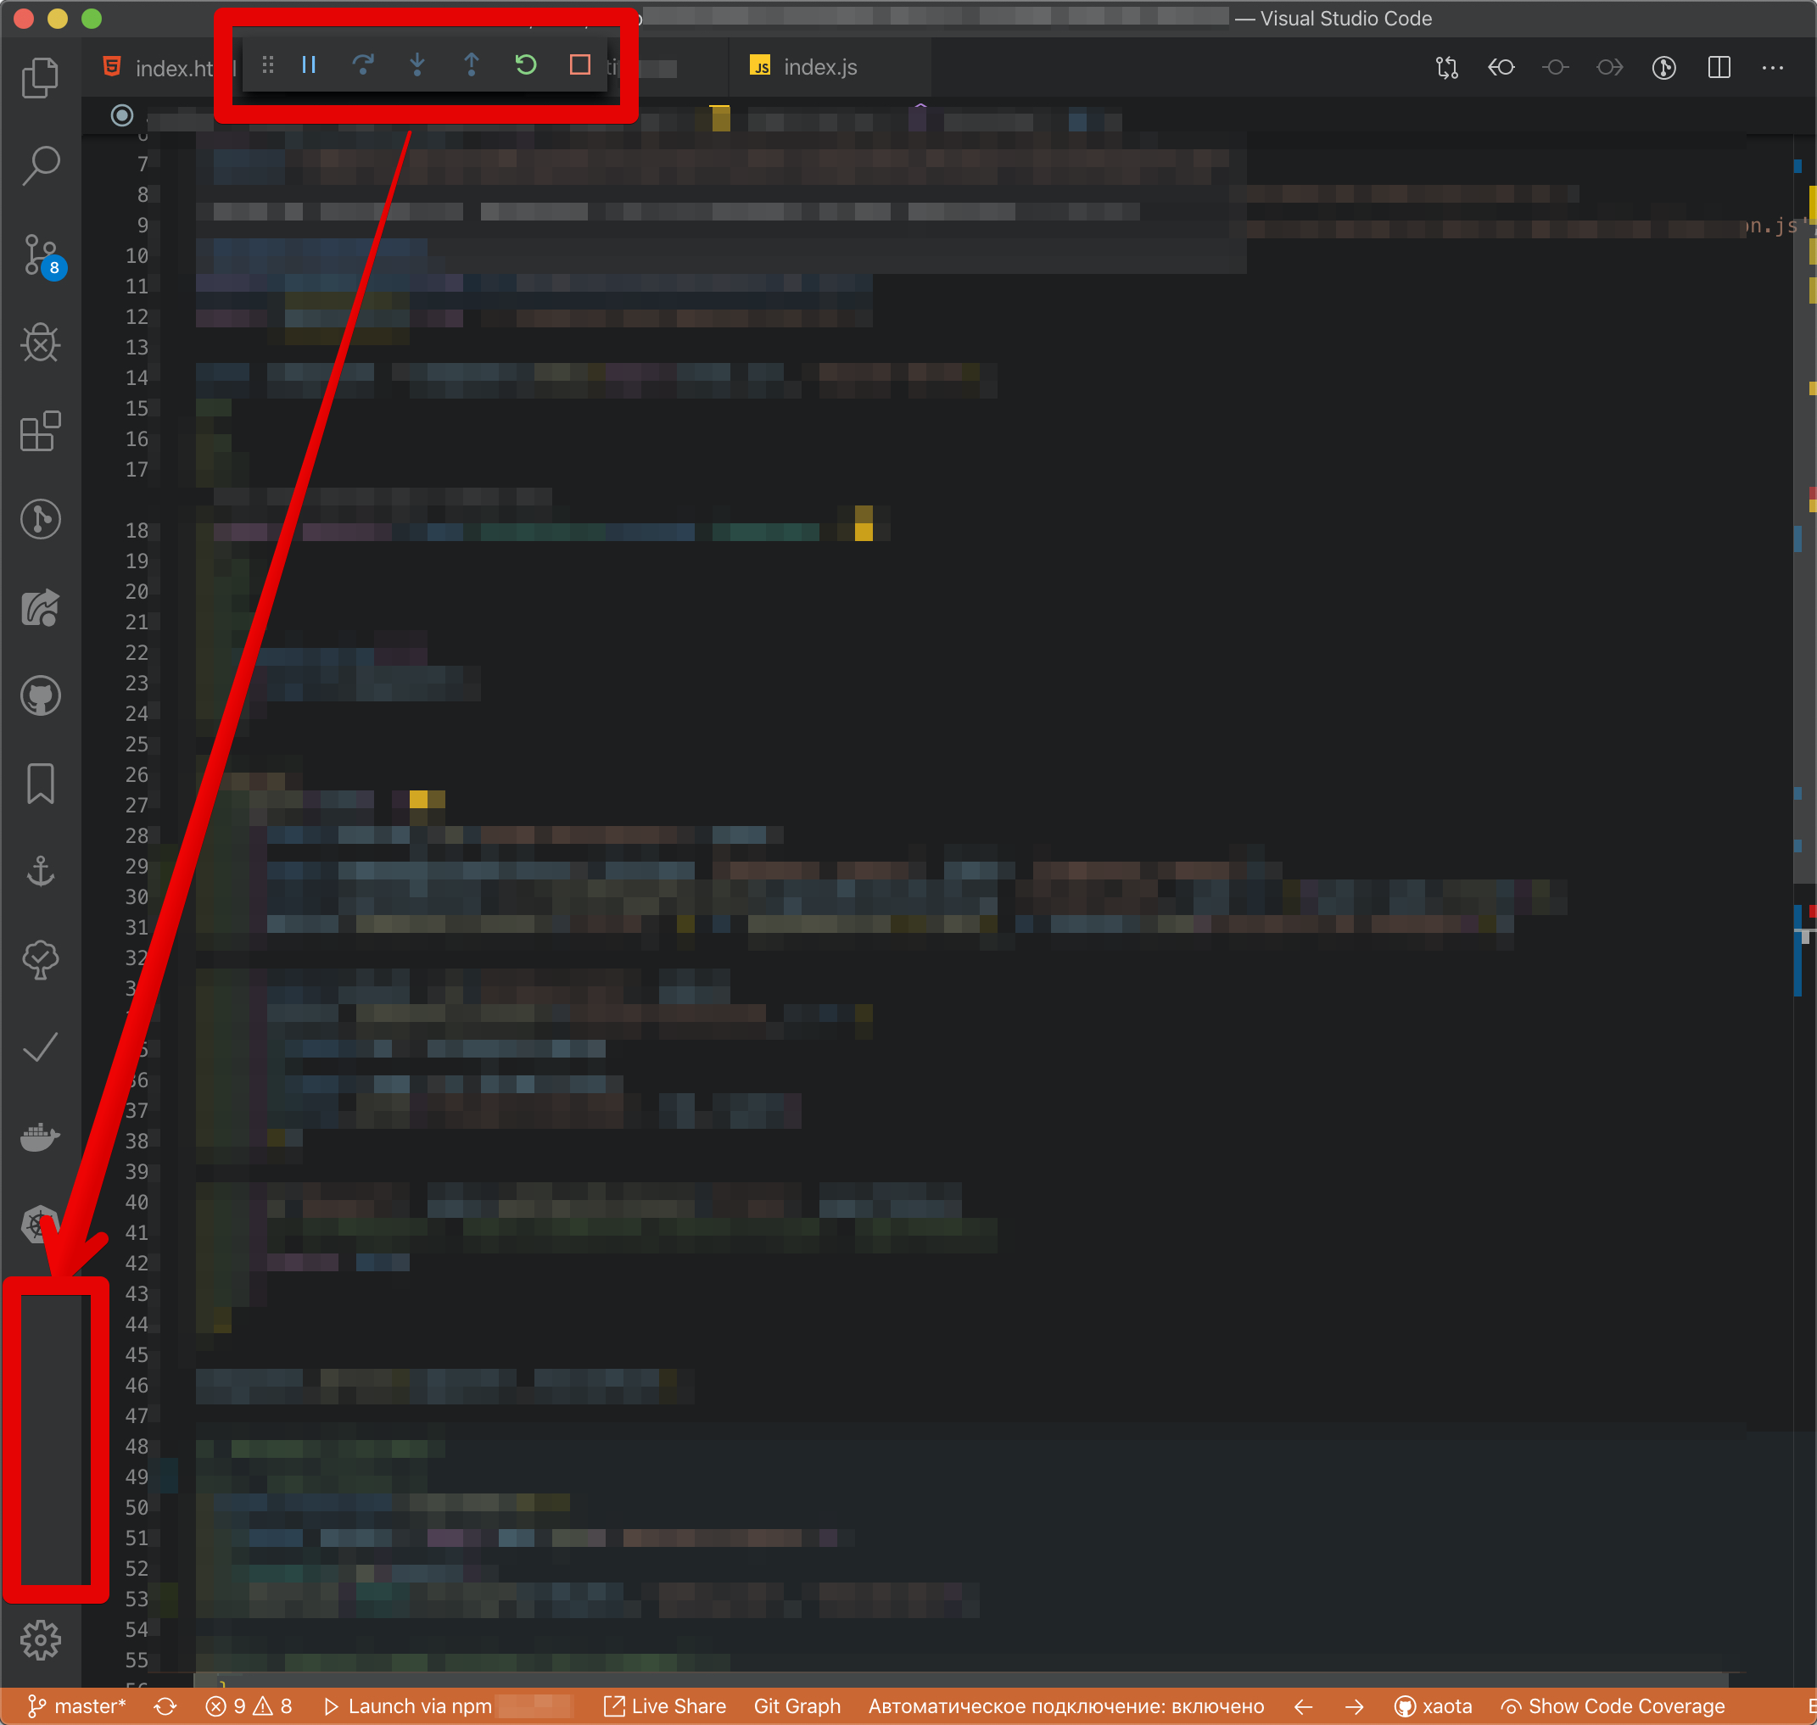Stop the debugger
This screenshot has height=1725, width=1817.
(x=579, y=64)
